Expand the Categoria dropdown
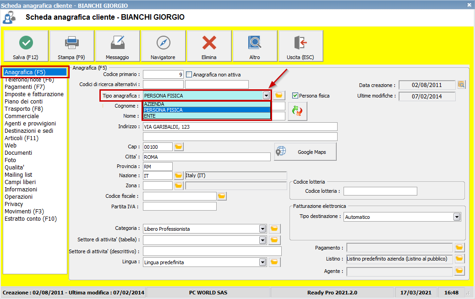The height and width of the screenshot is (299, 475). (262, 229)
